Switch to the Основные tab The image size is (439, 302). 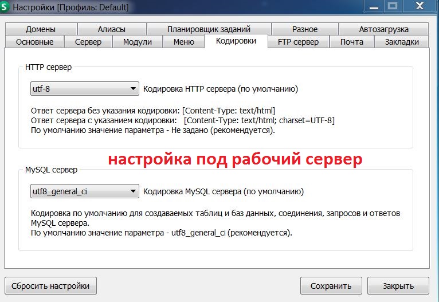34,42
